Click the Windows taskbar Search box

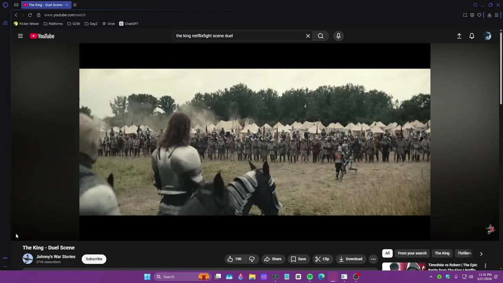click(183, 277)
